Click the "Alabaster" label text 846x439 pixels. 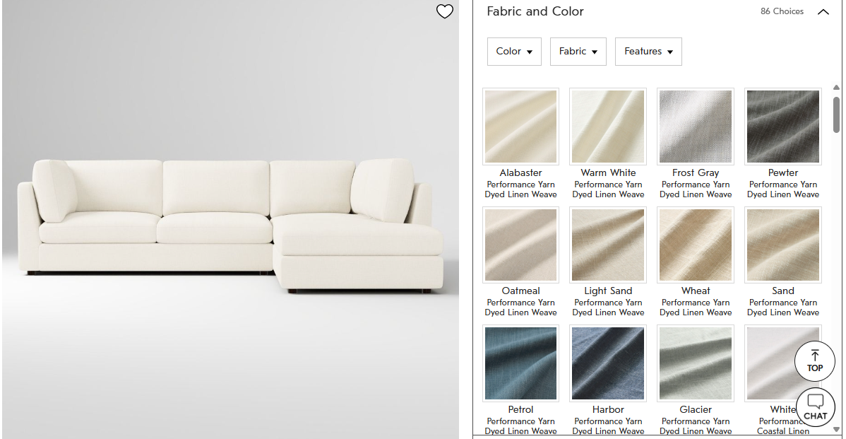point(520,172)
